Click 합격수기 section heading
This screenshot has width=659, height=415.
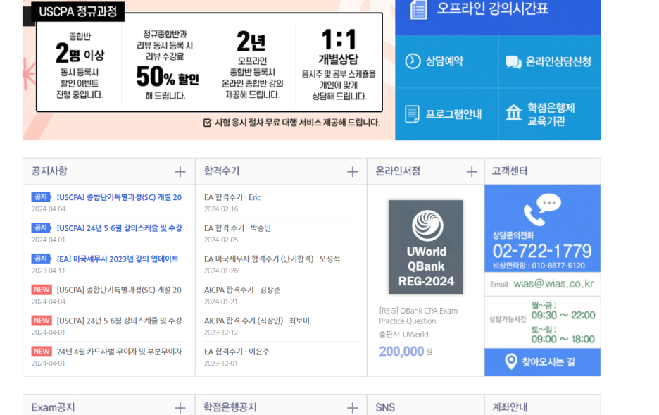click(x=222, y=171)
